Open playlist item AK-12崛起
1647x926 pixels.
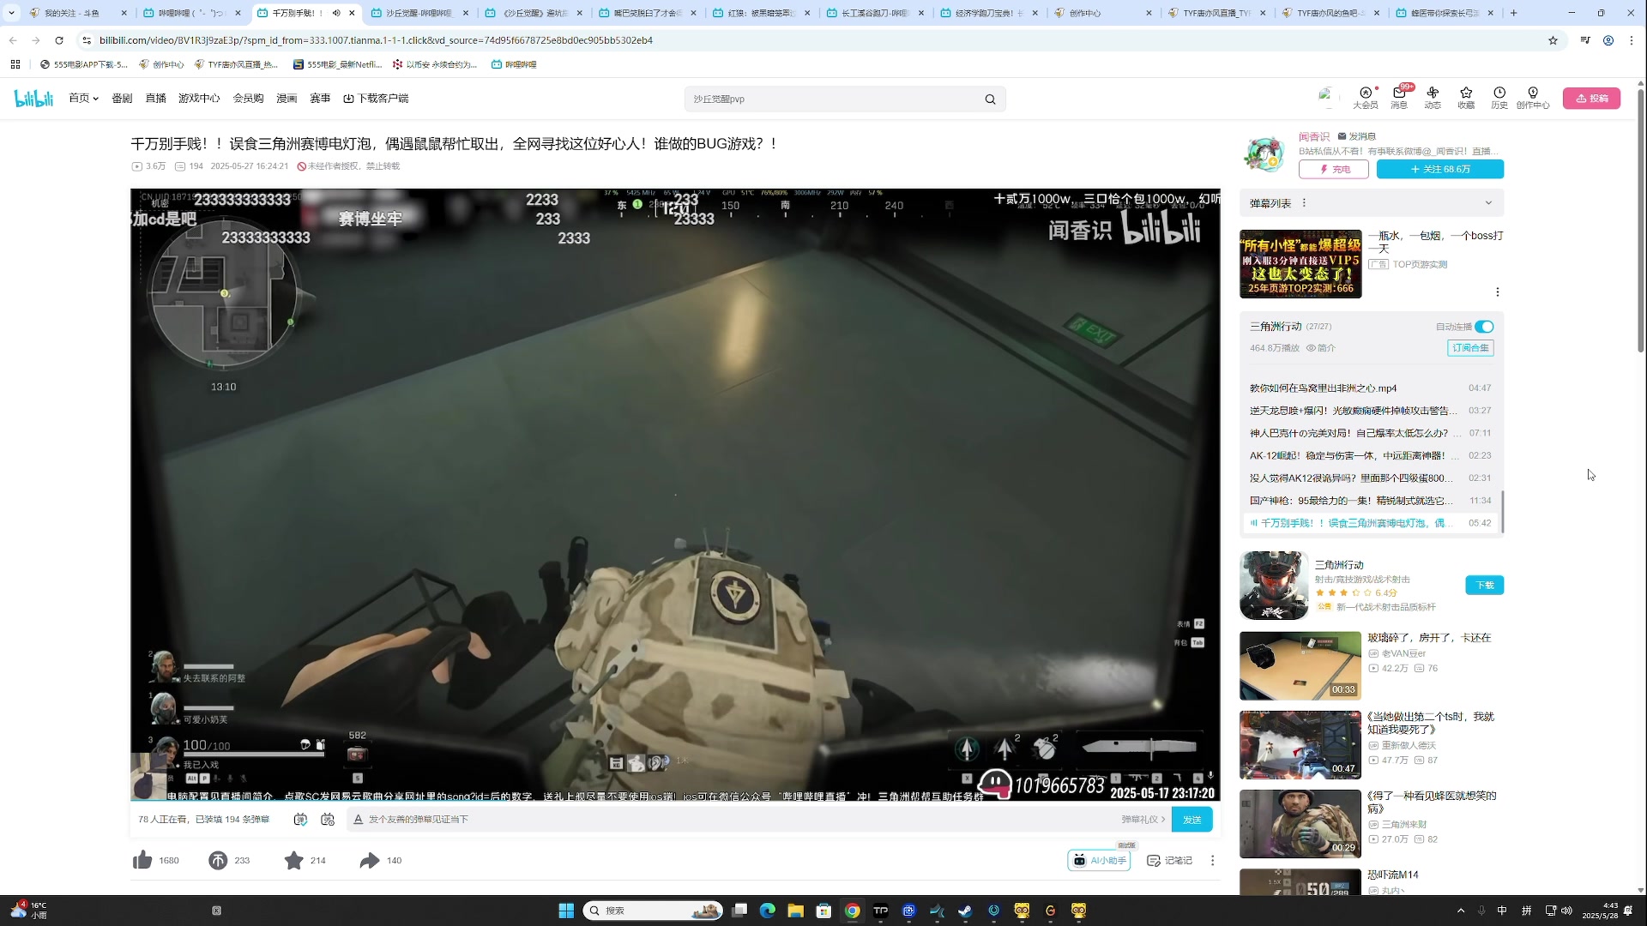point(1371,455)
